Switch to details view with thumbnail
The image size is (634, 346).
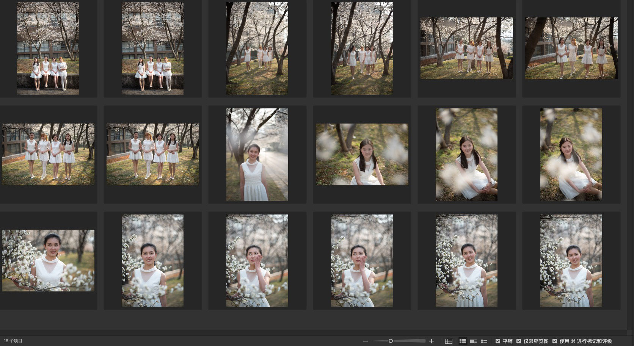(473, 341)
